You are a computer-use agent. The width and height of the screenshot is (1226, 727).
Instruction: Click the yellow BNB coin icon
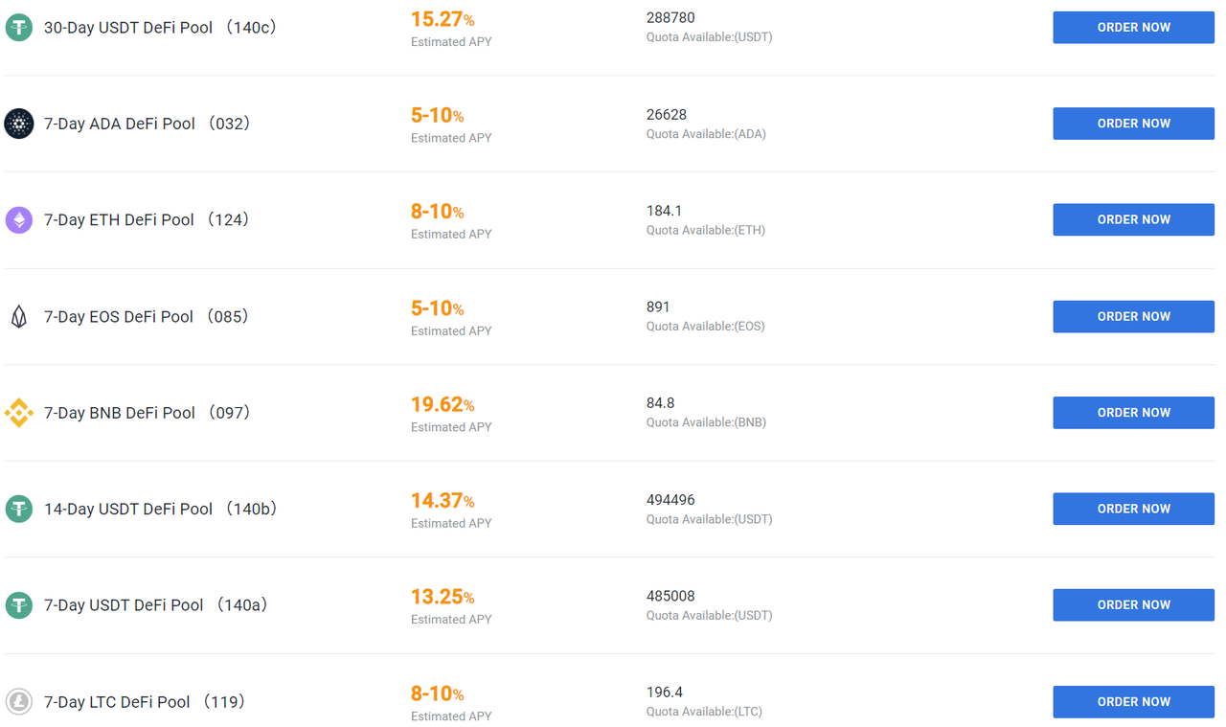coord(19,413)
